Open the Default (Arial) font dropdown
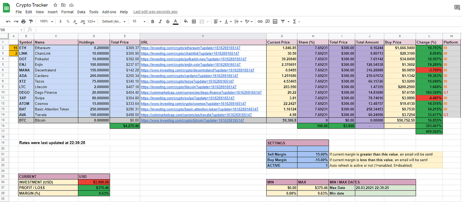This screenshot has height=202, width=462. (x=114, y=21)
